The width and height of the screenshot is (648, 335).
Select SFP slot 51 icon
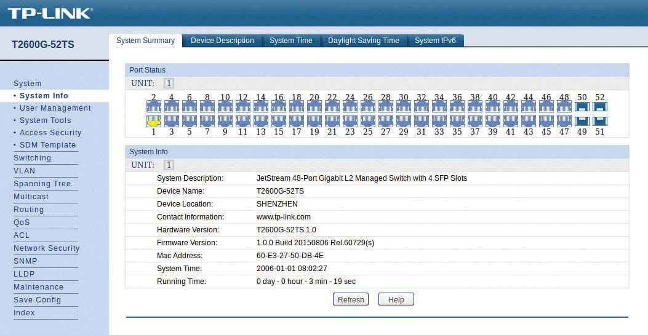(599, 121)
